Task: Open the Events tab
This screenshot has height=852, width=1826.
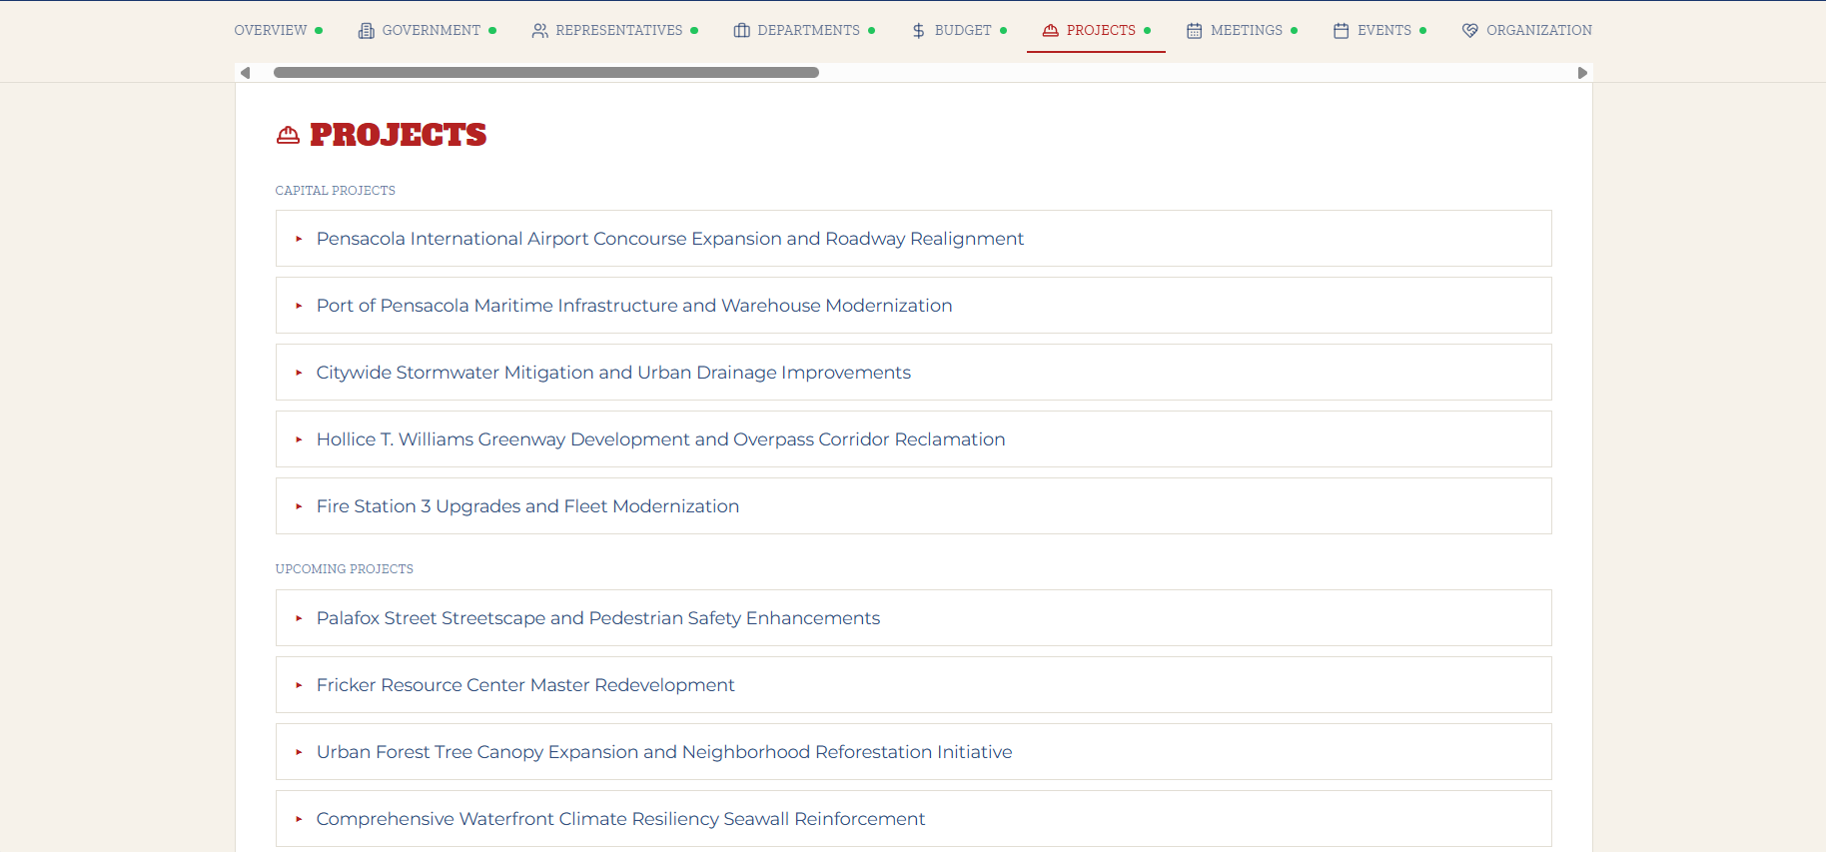Action: coord(1379,31)
